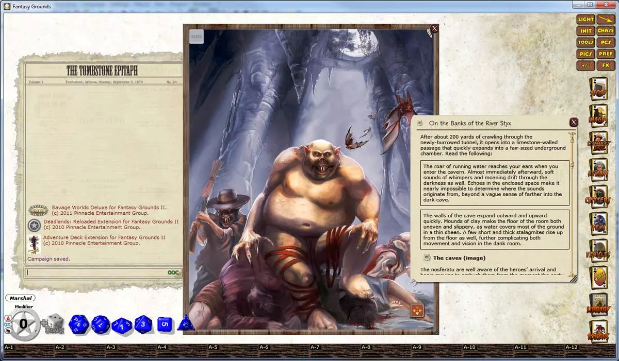Click the Deadlands star badge icon in chat

coord(35,225)
